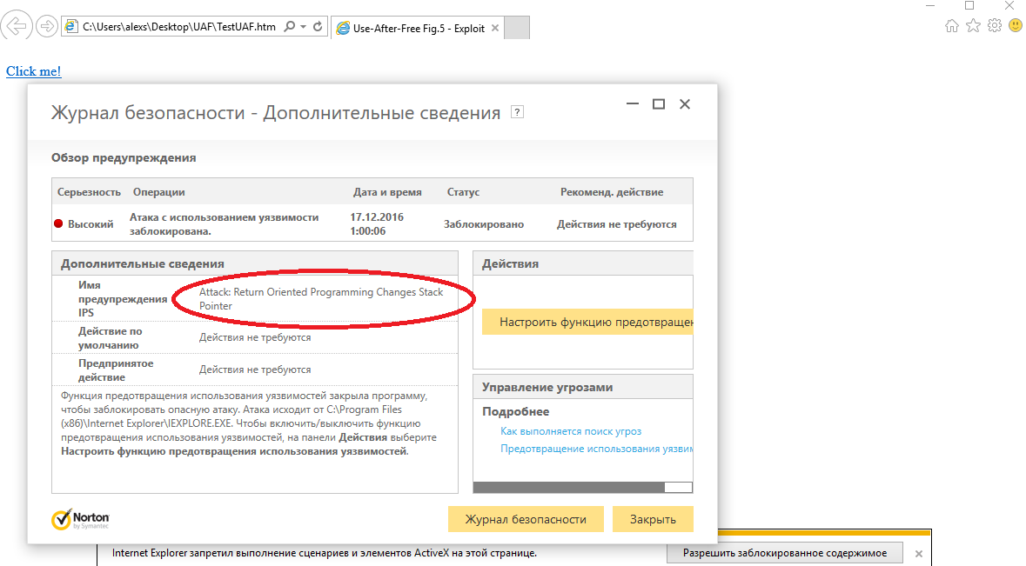Minimize the Internet Explorer window
1026x566 pixels.
(930, 5)
